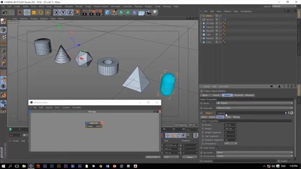Open Phong tab of the Capsule properties
The height and width of the screenshot is (169, 301).
pos(236,117)
